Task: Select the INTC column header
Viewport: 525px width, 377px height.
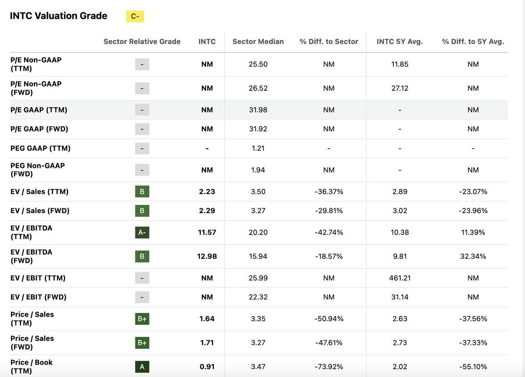Action: tap(207, 41)
